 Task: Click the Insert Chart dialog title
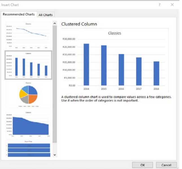[x=10, y=5]
